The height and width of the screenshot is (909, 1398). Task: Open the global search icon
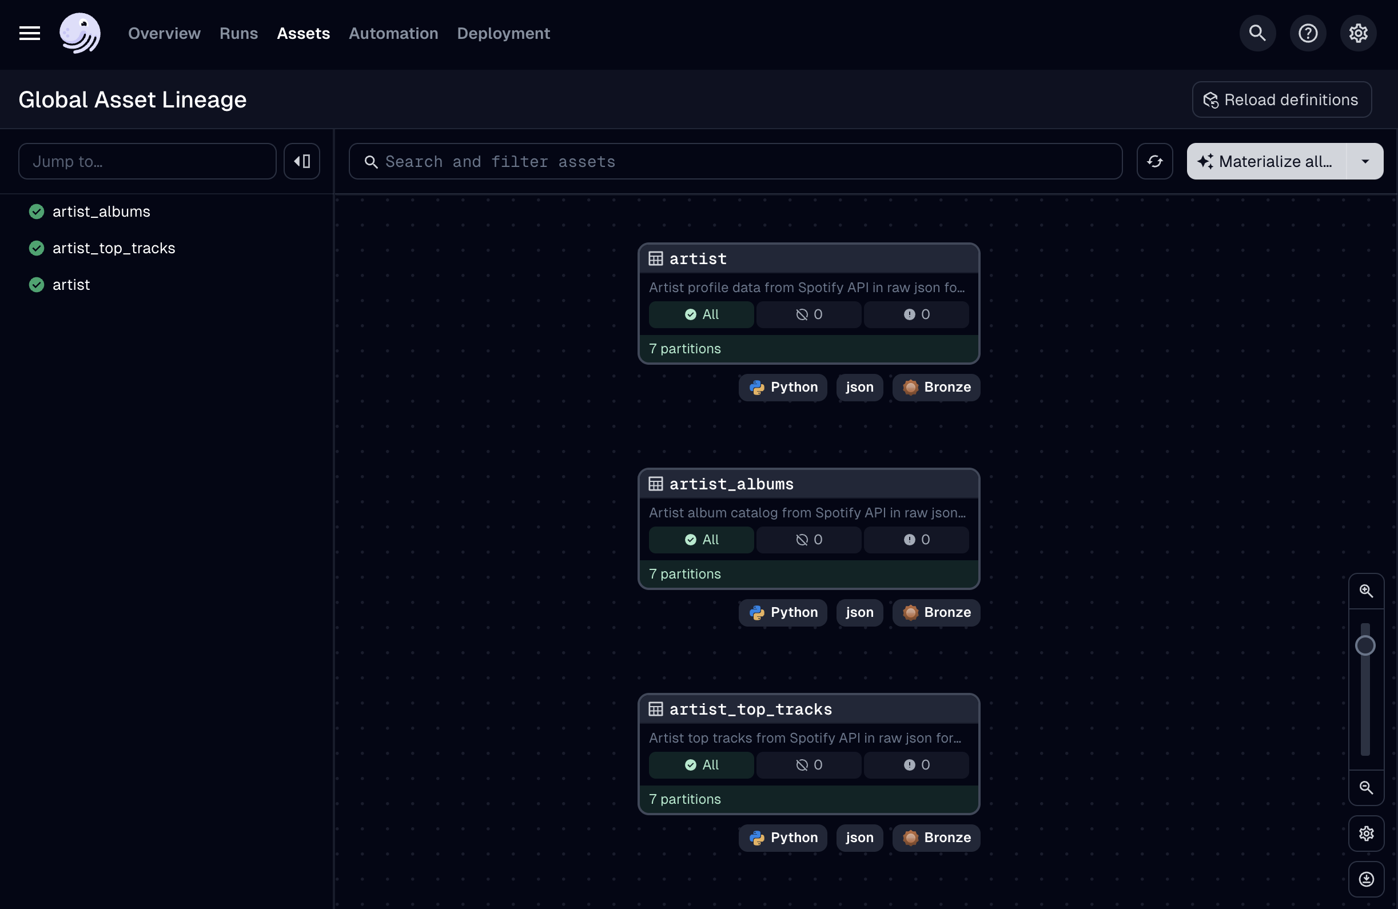[1257, 34]
